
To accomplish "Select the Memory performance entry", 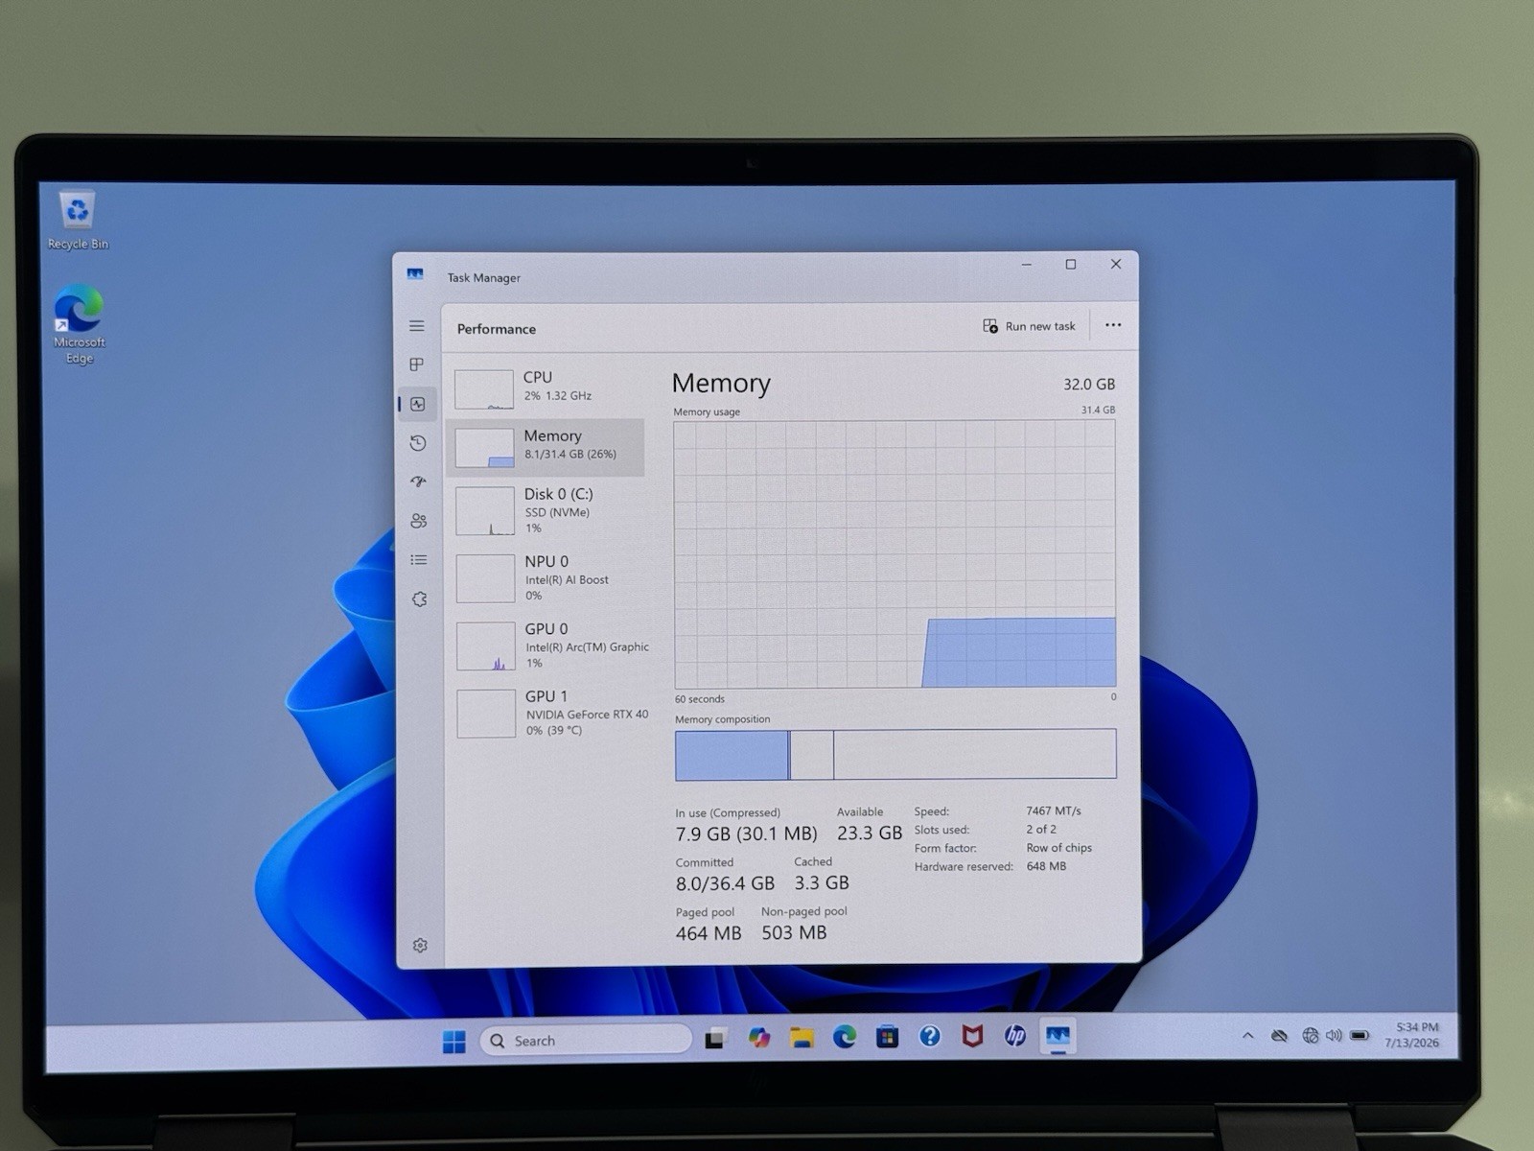I will (x=546, y=447).
